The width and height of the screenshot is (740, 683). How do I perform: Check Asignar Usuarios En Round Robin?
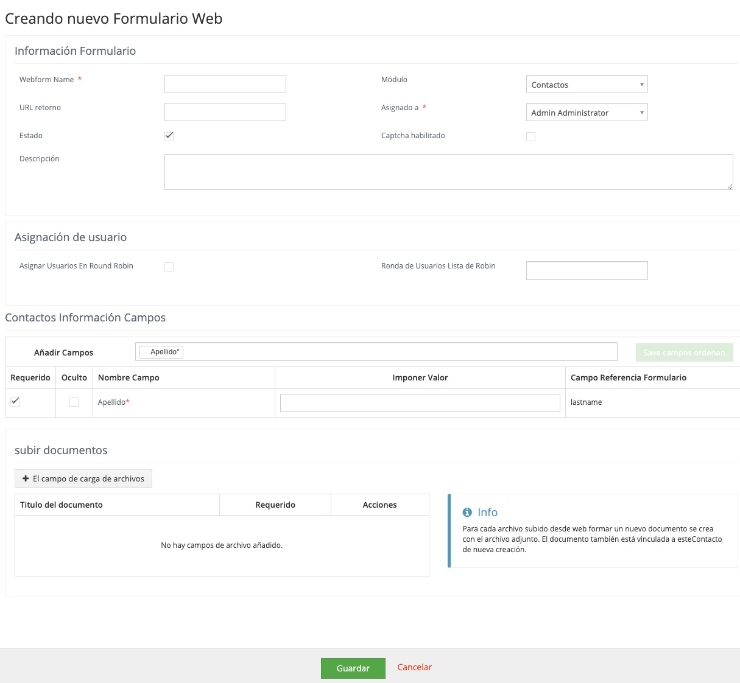point(169,267)
